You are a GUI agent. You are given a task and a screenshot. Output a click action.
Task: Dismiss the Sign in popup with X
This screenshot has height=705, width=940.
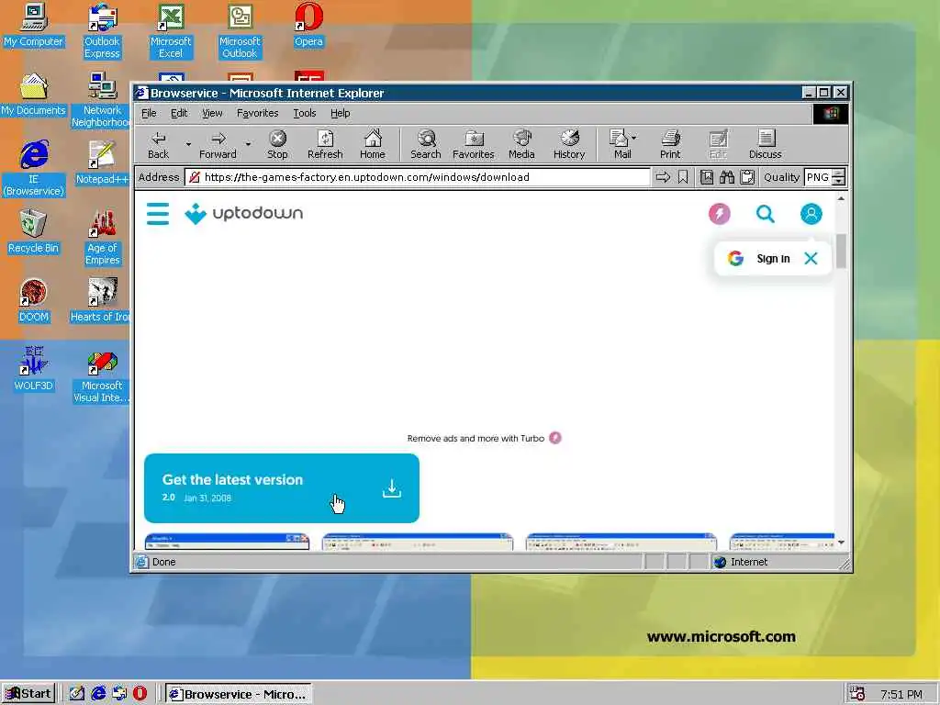[811, 258]
